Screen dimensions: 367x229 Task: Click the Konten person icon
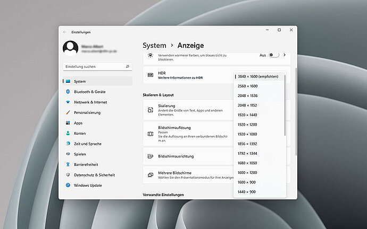68,133
